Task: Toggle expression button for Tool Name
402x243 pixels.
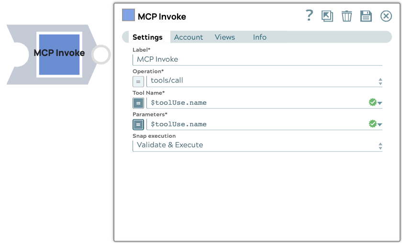Action: click(138, 103)
